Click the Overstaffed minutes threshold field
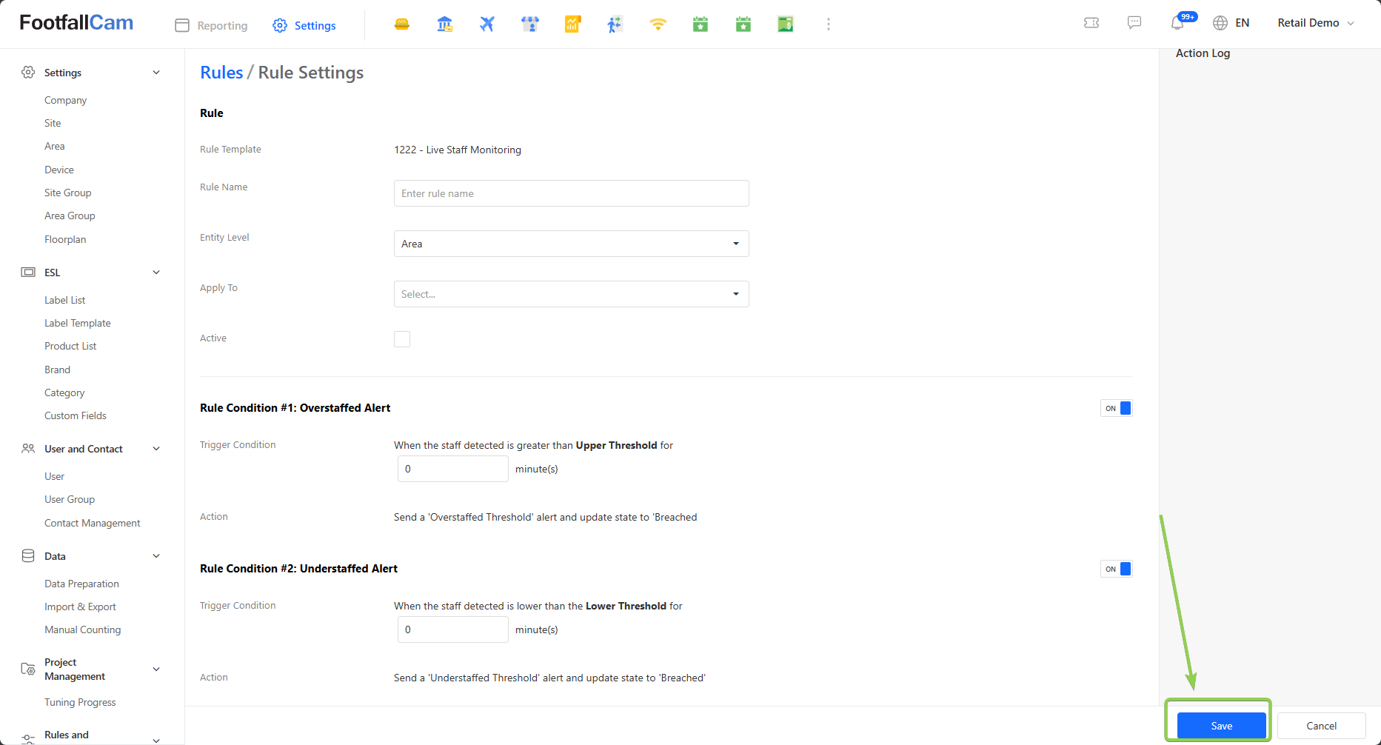The image size is (1381, 745). pyautogui.click(x=452, y=469)
